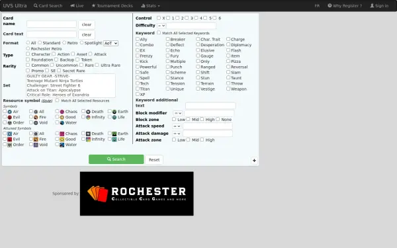This screenshot has width=397, height=248.
Task: Go to Card Search page
Action: (48, 5)
